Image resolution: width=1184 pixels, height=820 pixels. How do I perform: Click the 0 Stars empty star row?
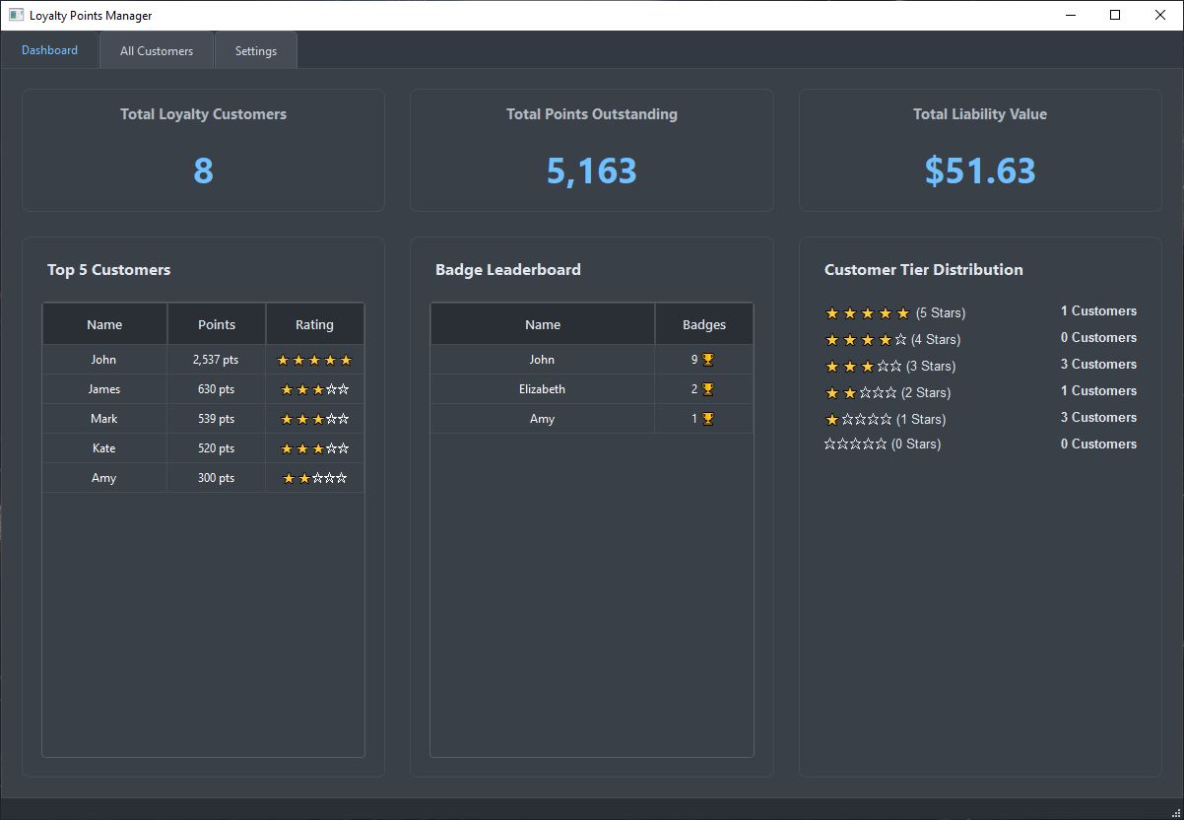click(855, 444)
